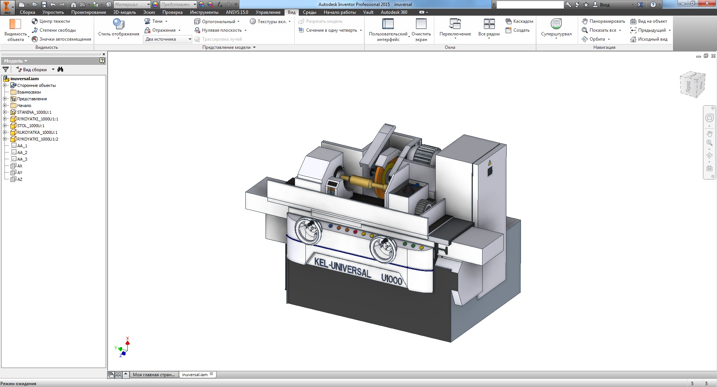Image resolution: width=717 pixels, height=387 pixels.
Task: Click Вид на объект look at
Action: 649,21
